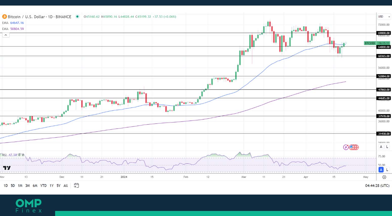Click the 44685.00 price level label
This screenshot has height=216, width=392.
(x=384, y=98)
